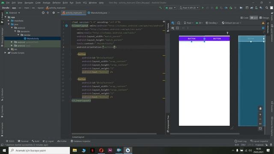Open the File menu
Viewport: 274px width, 154px height.
8,3
